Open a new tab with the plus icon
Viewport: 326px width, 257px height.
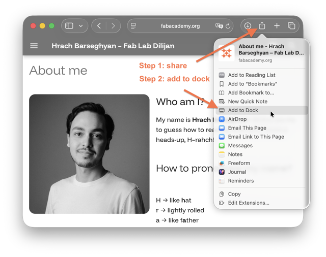(277, 26)
